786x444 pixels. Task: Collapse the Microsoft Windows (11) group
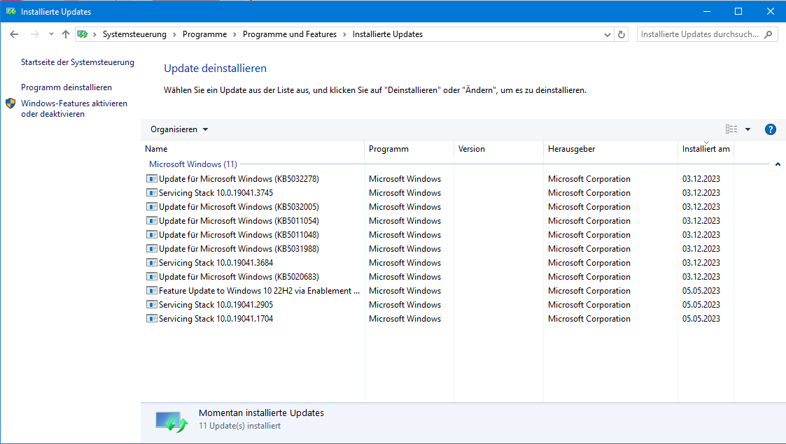tap(778, 164)
